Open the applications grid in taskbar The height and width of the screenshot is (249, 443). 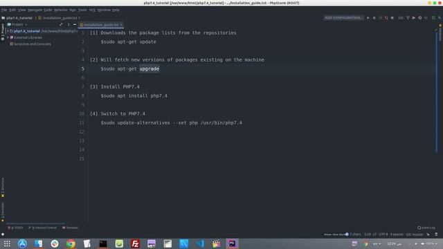tap(7, 243)
